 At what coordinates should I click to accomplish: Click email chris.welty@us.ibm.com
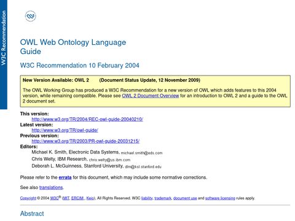[x=109, y=160]
